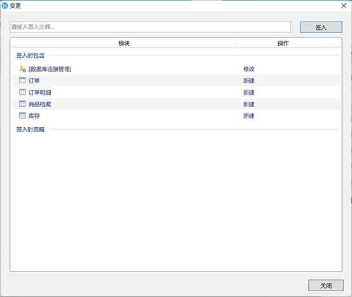Click the app logo in title bar
Screen dimensions: 352x297
point(4,6)
